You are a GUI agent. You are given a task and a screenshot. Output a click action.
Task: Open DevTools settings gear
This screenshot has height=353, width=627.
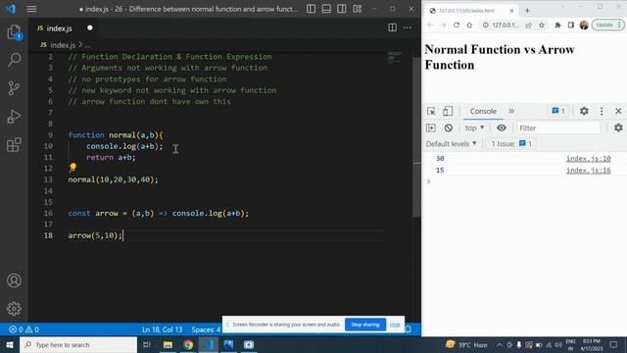(584, 111)
